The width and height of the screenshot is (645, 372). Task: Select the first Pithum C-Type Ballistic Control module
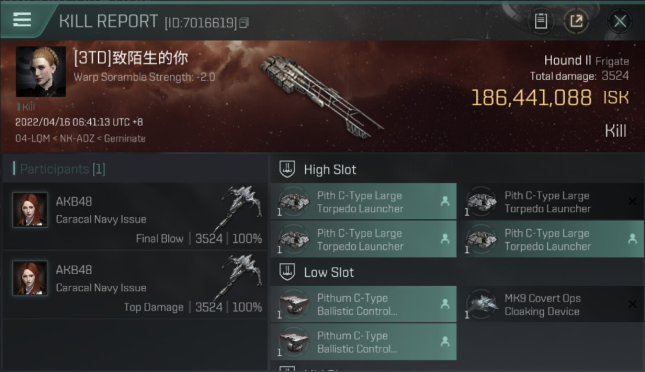(364, 305)
